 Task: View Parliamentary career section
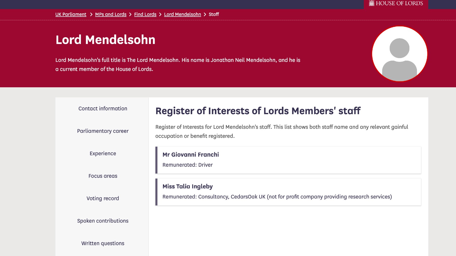click(x=103, y=131)
